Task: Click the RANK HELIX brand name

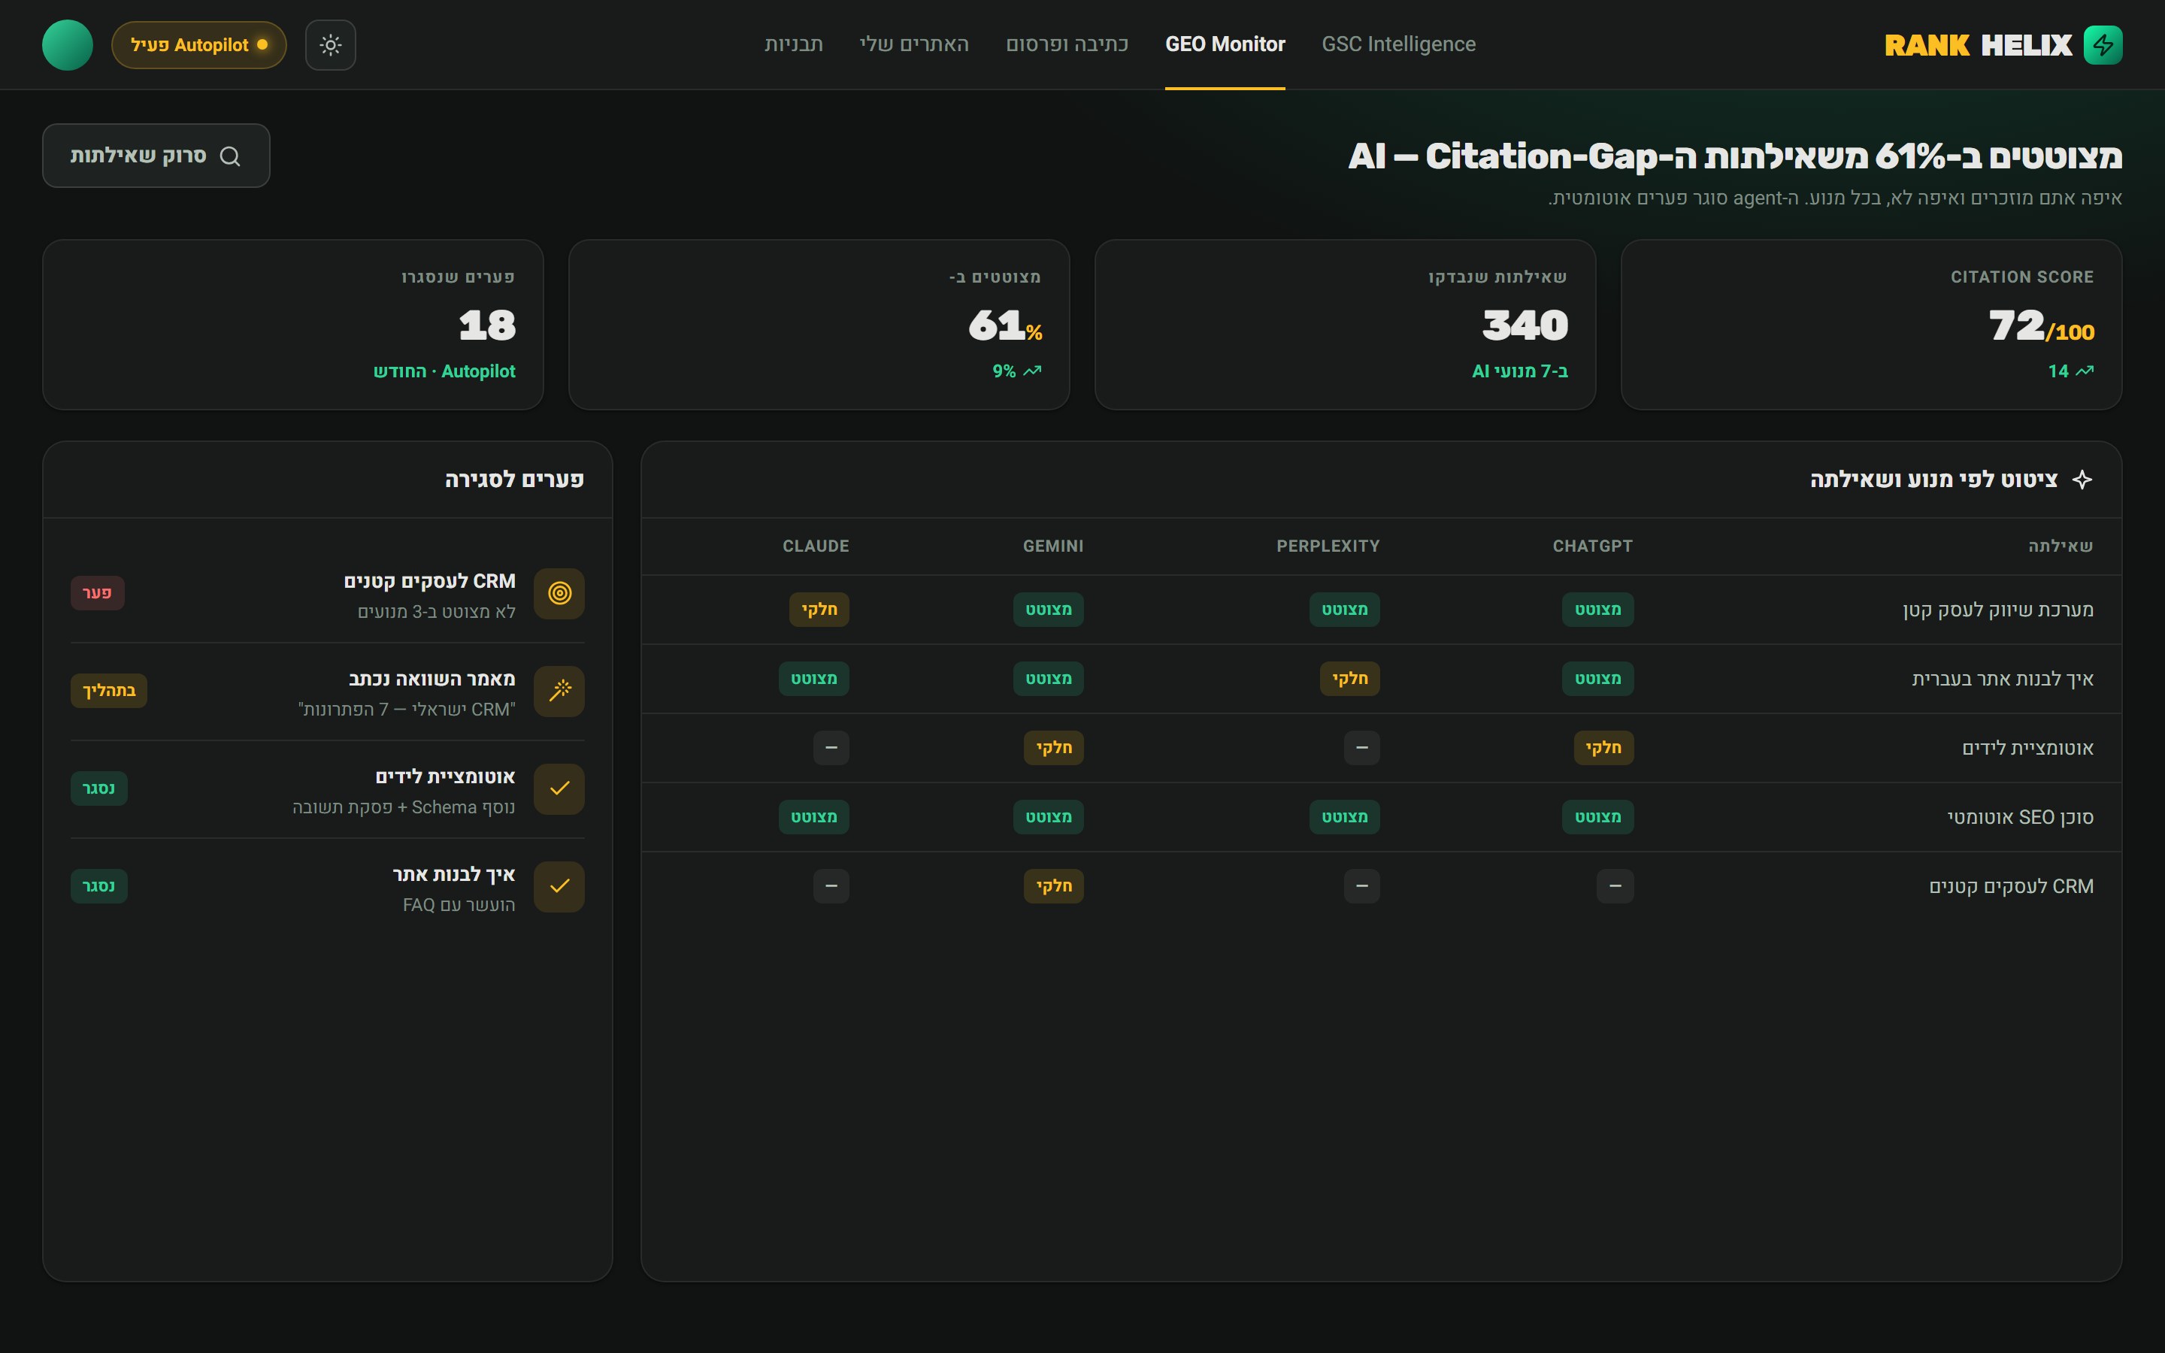Action: tap(1978, 45)
